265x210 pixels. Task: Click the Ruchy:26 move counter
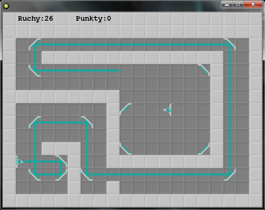(x=35, y=19)
